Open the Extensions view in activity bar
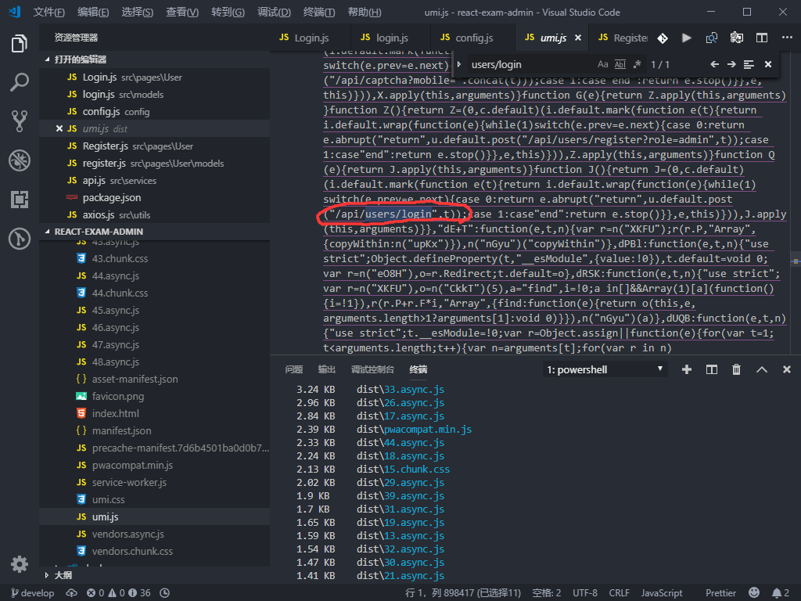The height and width of the screenshot is (601, 801). coord(20,200)
